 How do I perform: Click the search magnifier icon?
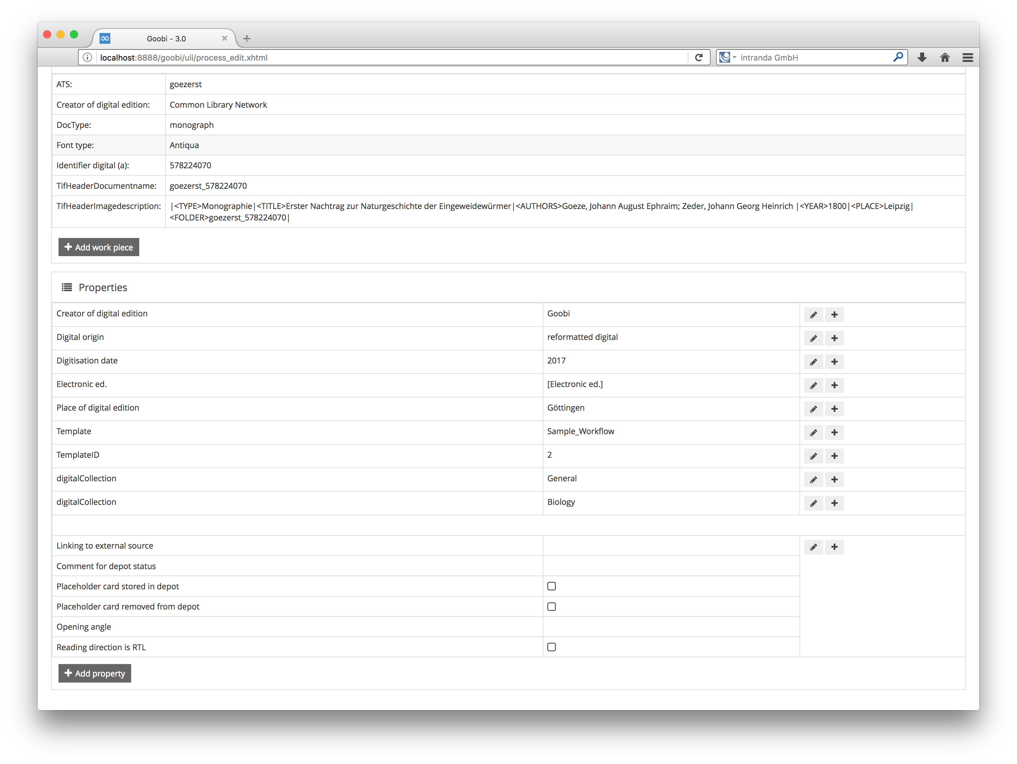[898, 57]
